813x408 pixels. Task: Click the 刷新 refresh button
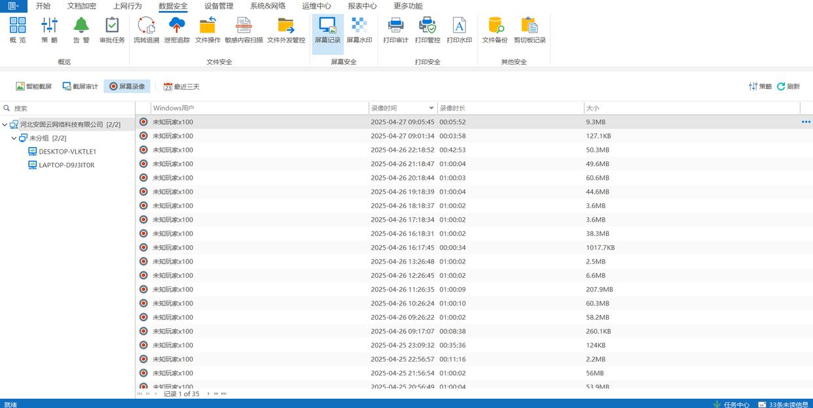788,86
